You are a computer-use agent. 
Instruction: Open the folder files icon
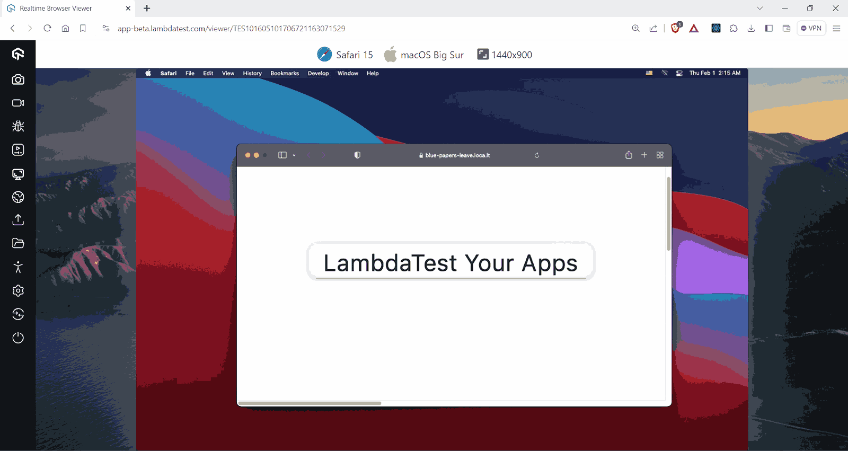point(18,243)
